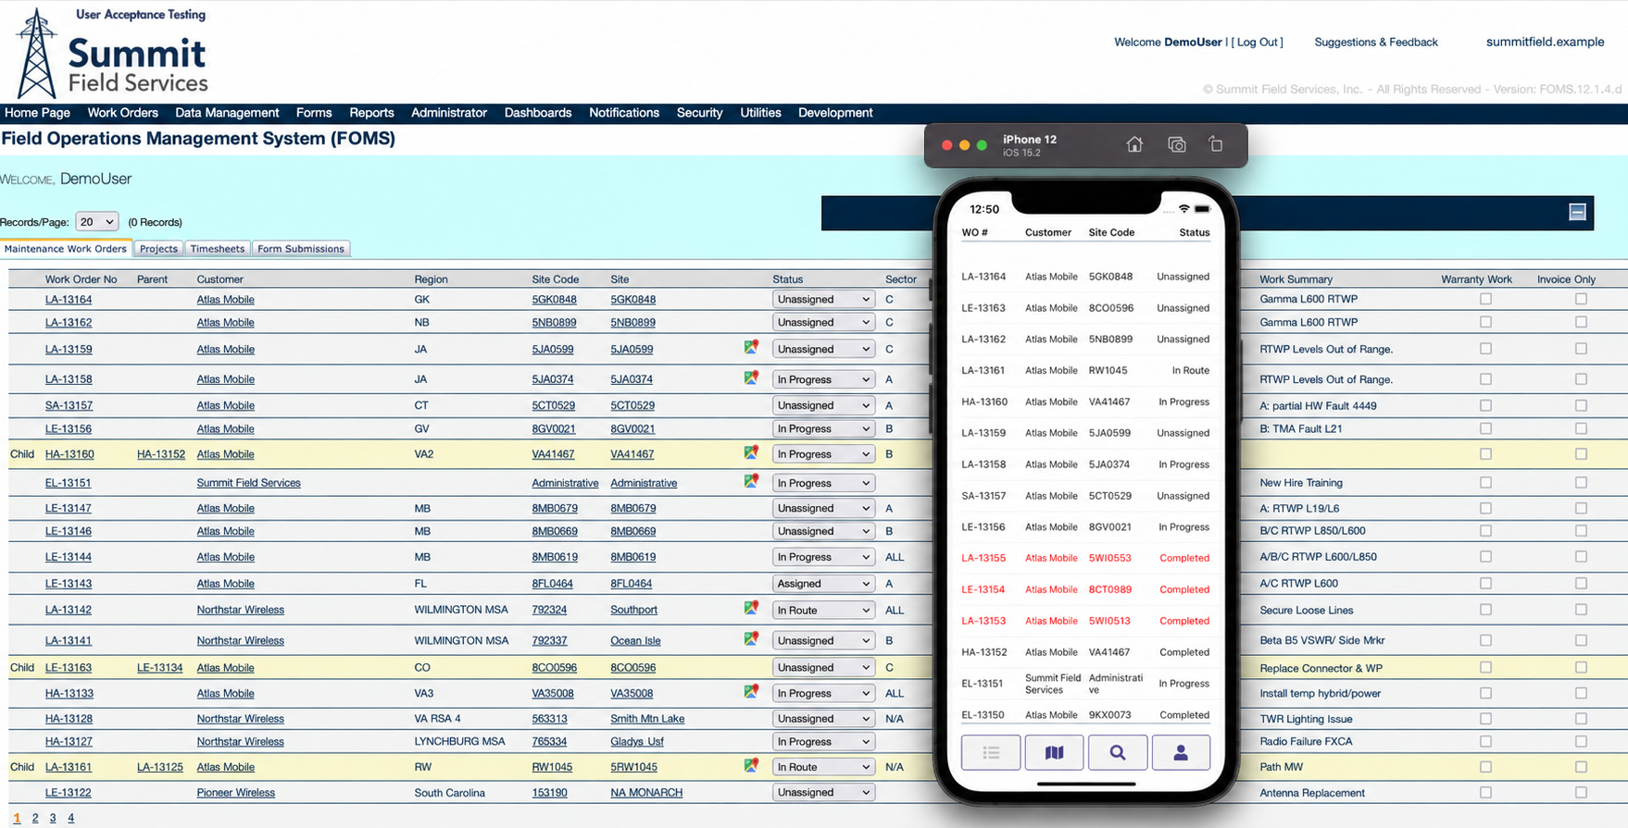Screen dimensions: 1628x828
Task: Open the map icon for work order LA-13142
Action: 751,609
